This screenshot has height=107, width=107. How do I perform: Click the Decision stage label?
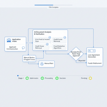coord(63,78)
